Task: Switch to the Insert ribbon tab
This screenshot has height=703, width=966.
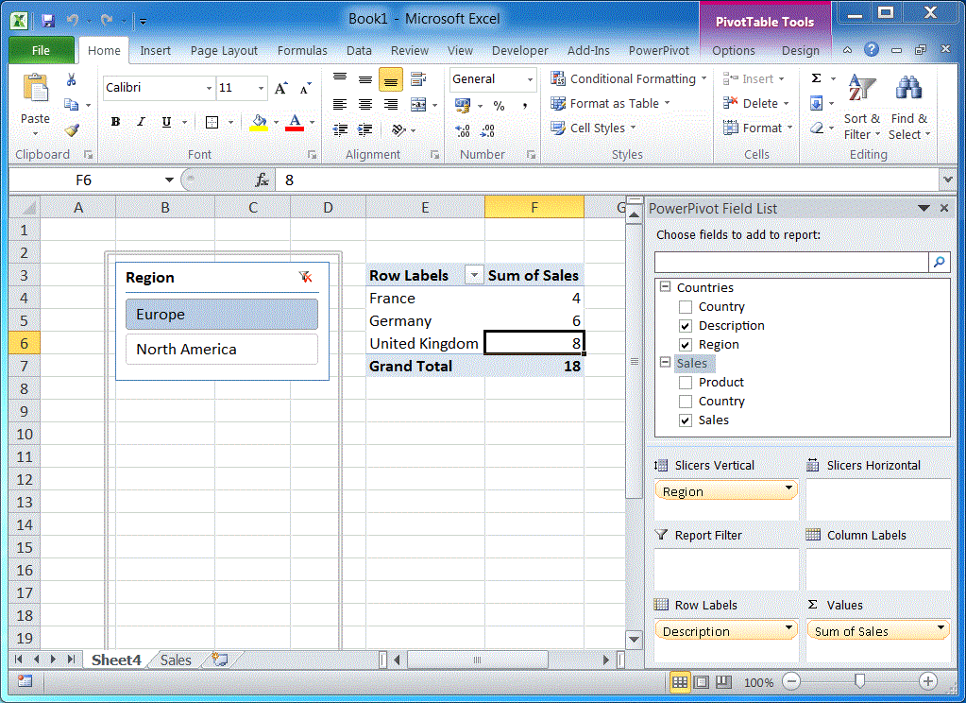Action: pyautogui.click(x=155, y=51)
